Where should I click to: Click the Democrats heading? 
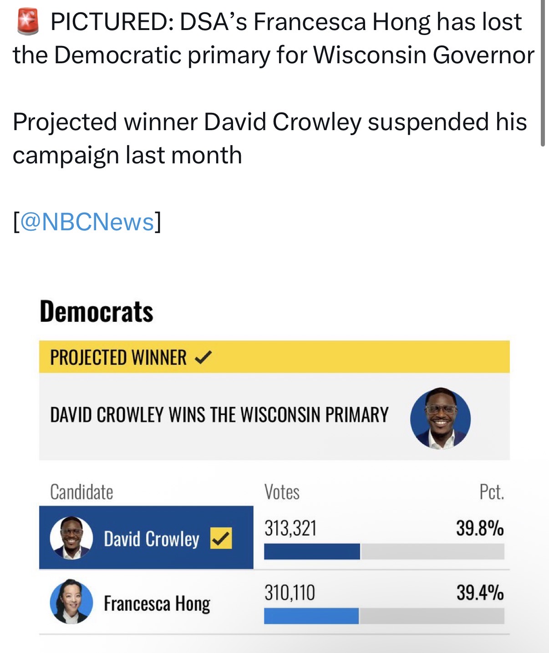click(97, 312)
